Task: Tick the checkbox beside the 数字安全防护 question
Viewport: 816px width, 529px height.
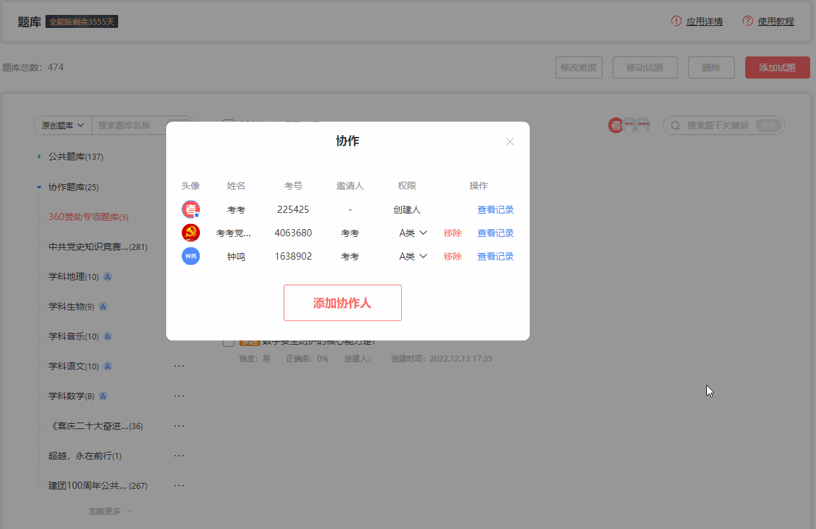Action: click(229, 341)
